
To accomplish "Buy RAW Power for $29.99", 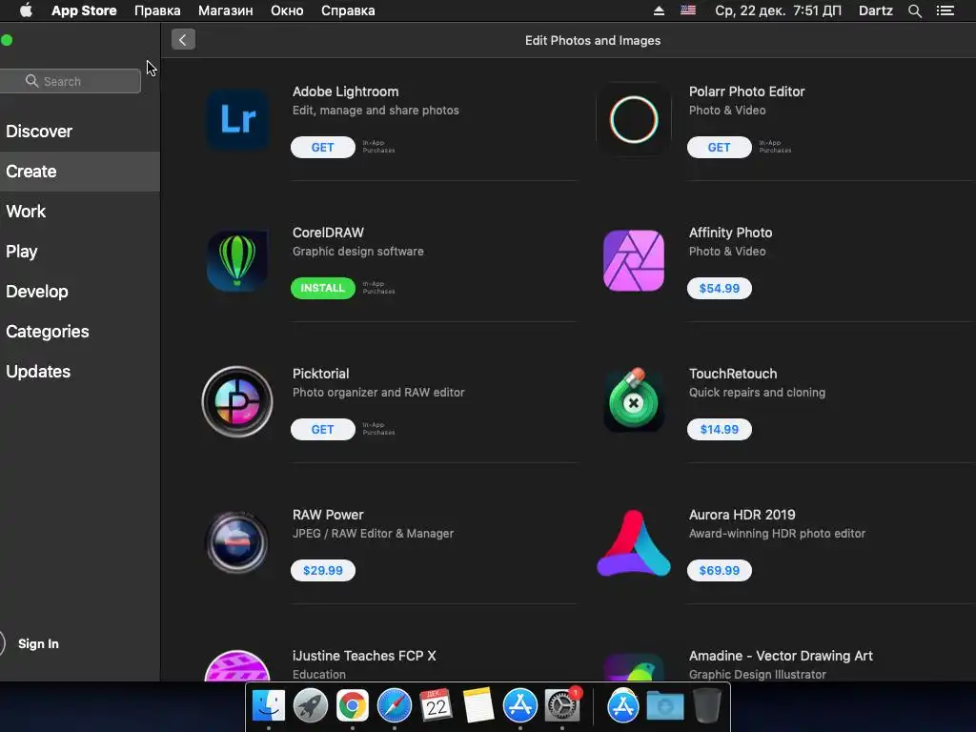I will point(322,570).
